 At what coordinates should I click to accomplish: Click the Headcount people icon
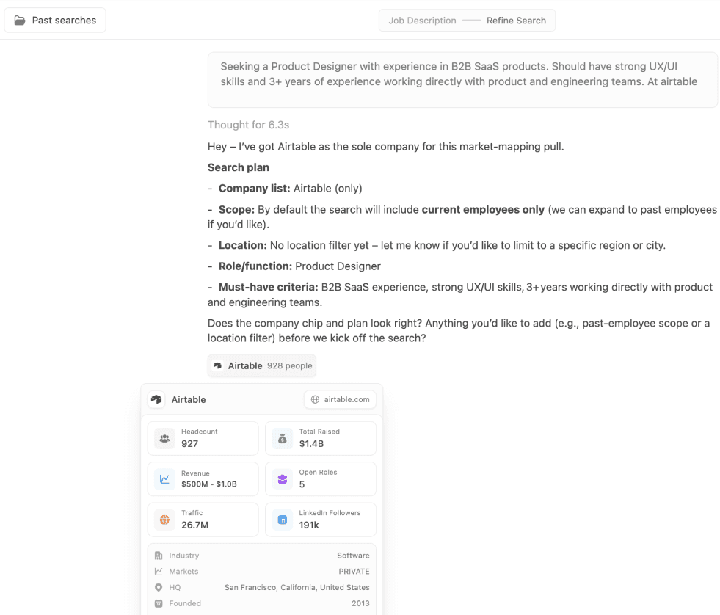pyautogui.click(x=164, y=439)
